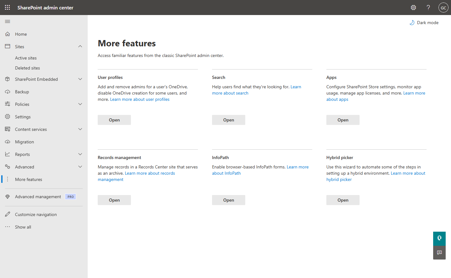Click the Backup cloud icon
The height and width of the screenshot is (278, 451).
[8, 91]
